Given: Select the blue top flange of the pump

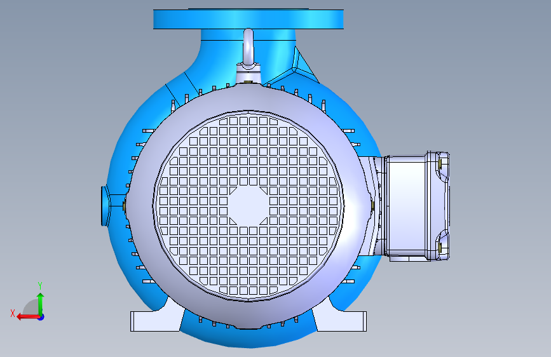Looking at the screenshot, I should 248,19.
